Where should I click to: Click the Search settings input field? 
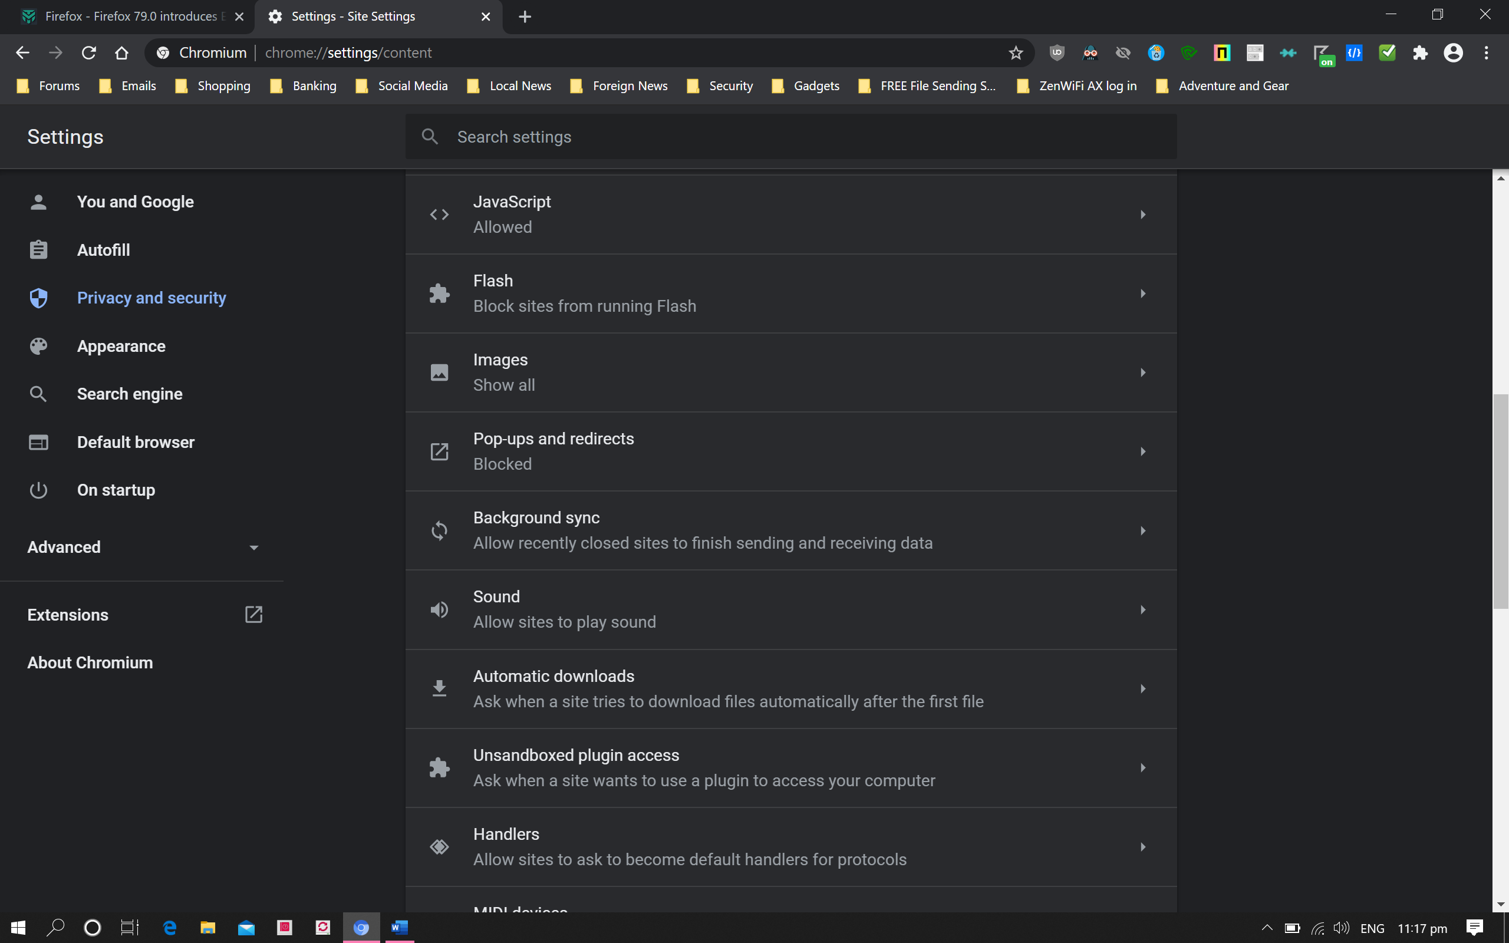(x=790, y=137)
